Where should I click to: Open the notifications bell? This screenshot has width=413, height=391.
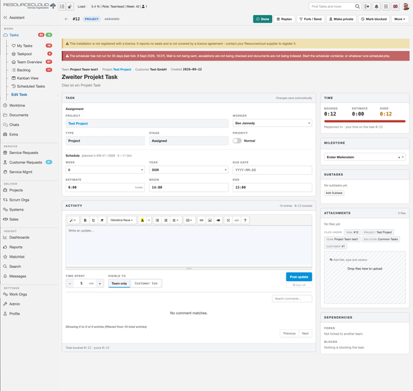tap(377, 6)
